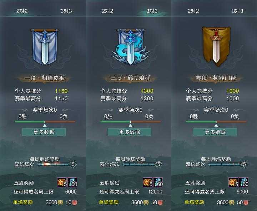Click treasure chest reward icon in middle panel

point(147,182)
